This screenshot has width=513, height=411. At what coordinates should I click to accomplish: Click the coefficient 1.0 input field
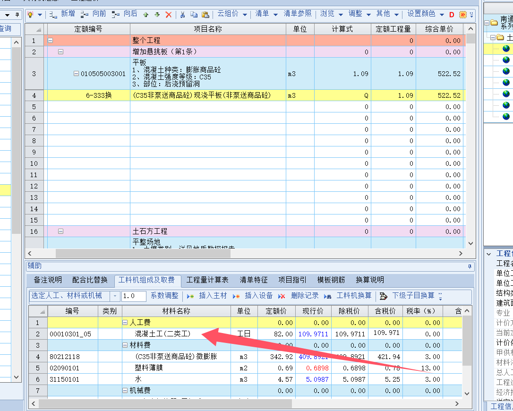[x=134, y=296]
